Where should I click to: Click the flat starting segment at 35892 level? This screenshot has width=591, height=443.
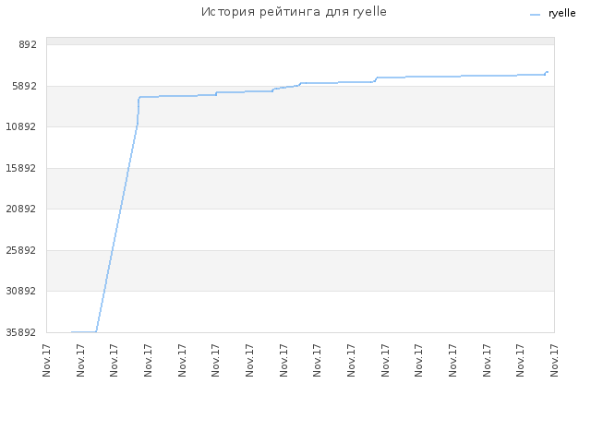pos(84,332)
